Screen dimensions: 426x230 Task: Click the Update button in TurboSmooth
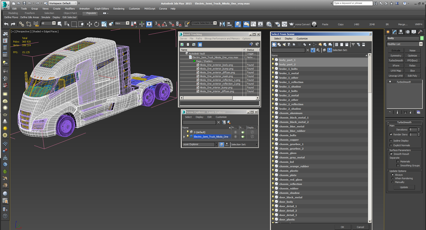(x=404, y=187)
